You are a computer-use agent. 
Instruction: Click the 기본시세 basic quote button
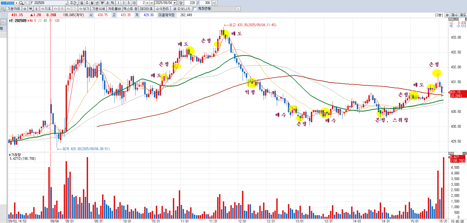click(99, 9)
